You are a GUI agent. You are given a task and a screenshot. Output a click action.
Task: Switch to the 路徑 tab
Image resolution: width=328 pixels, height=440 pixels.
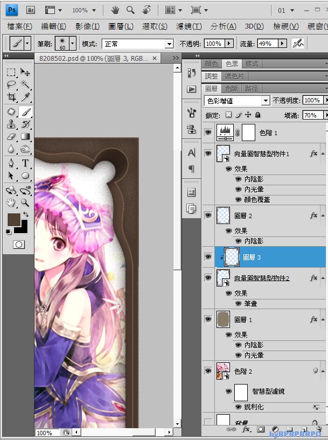pos(252,89)
